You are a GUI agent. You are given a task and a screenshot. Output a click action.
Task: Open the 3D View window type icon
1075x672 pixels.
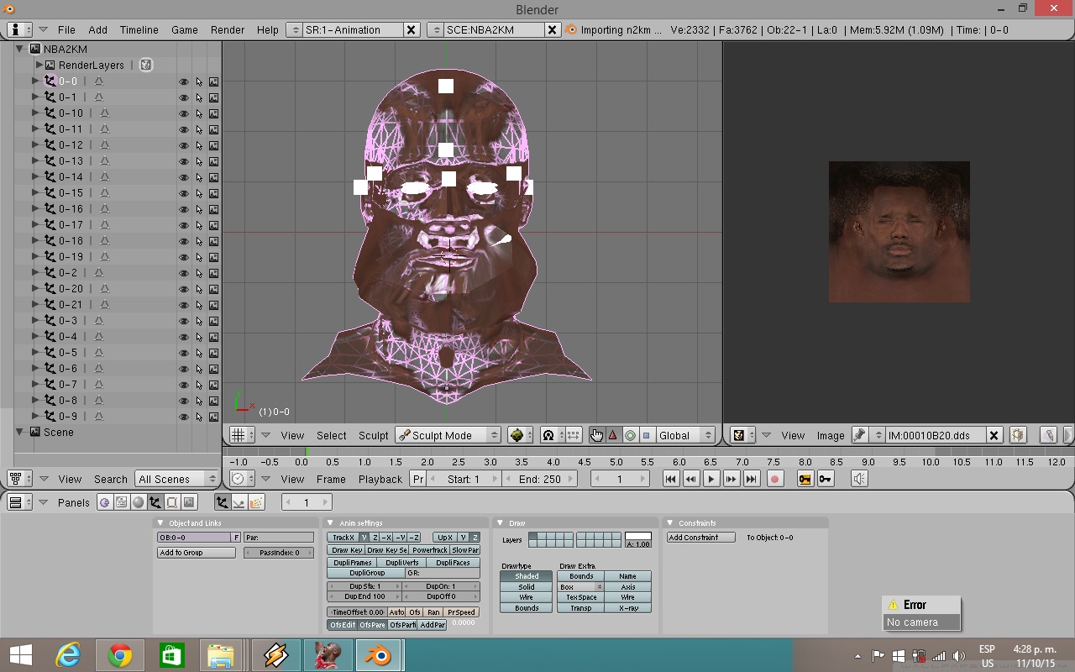coord(242,435)
